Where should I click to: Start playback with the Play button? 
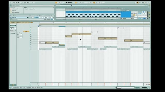tap(67, 3)
